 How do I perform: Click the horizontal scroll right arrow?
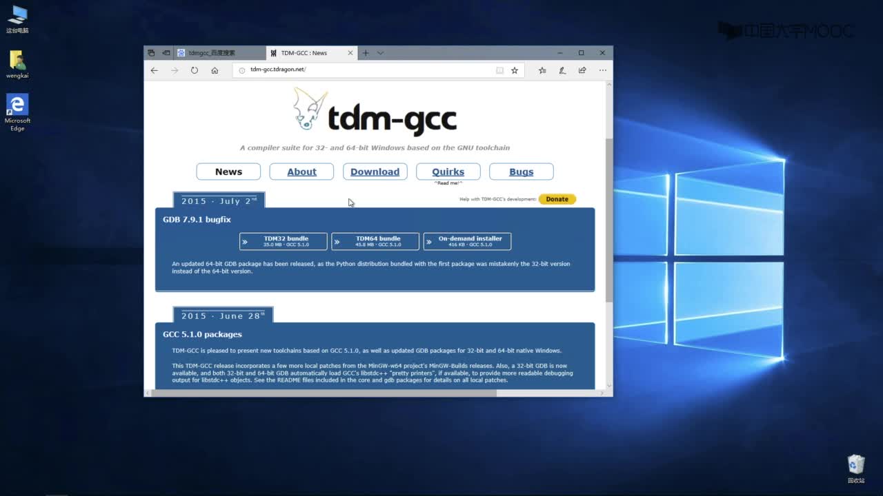pyautogui.click(x=602, y=393)
